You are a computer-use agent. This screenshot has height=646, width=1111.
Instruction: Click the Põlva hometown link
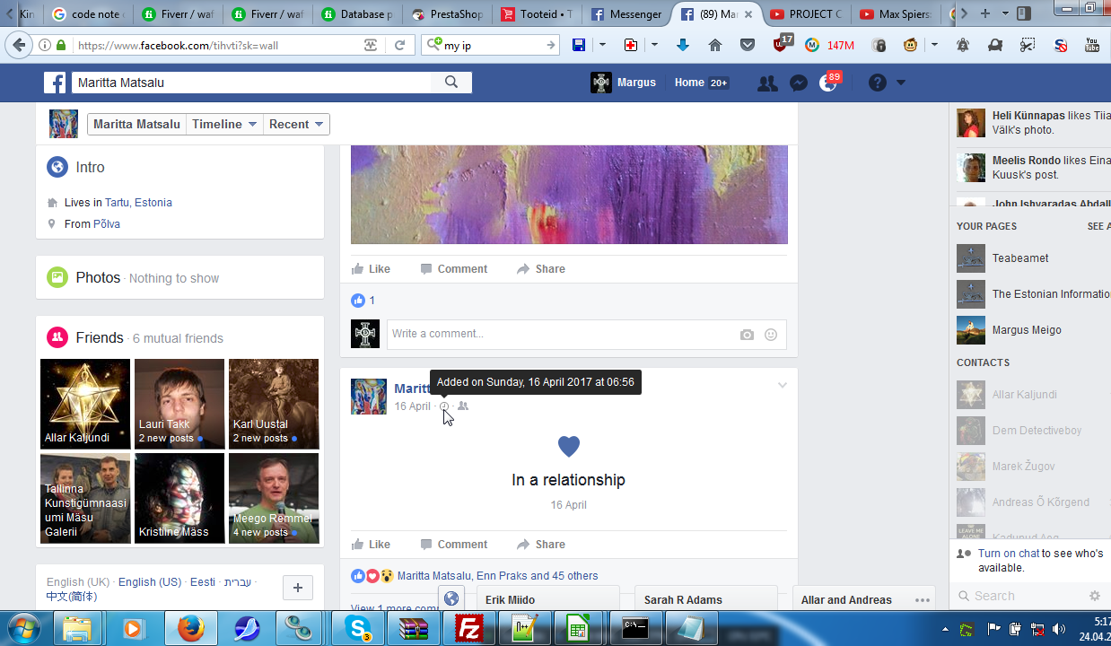(x=107, y=224)
